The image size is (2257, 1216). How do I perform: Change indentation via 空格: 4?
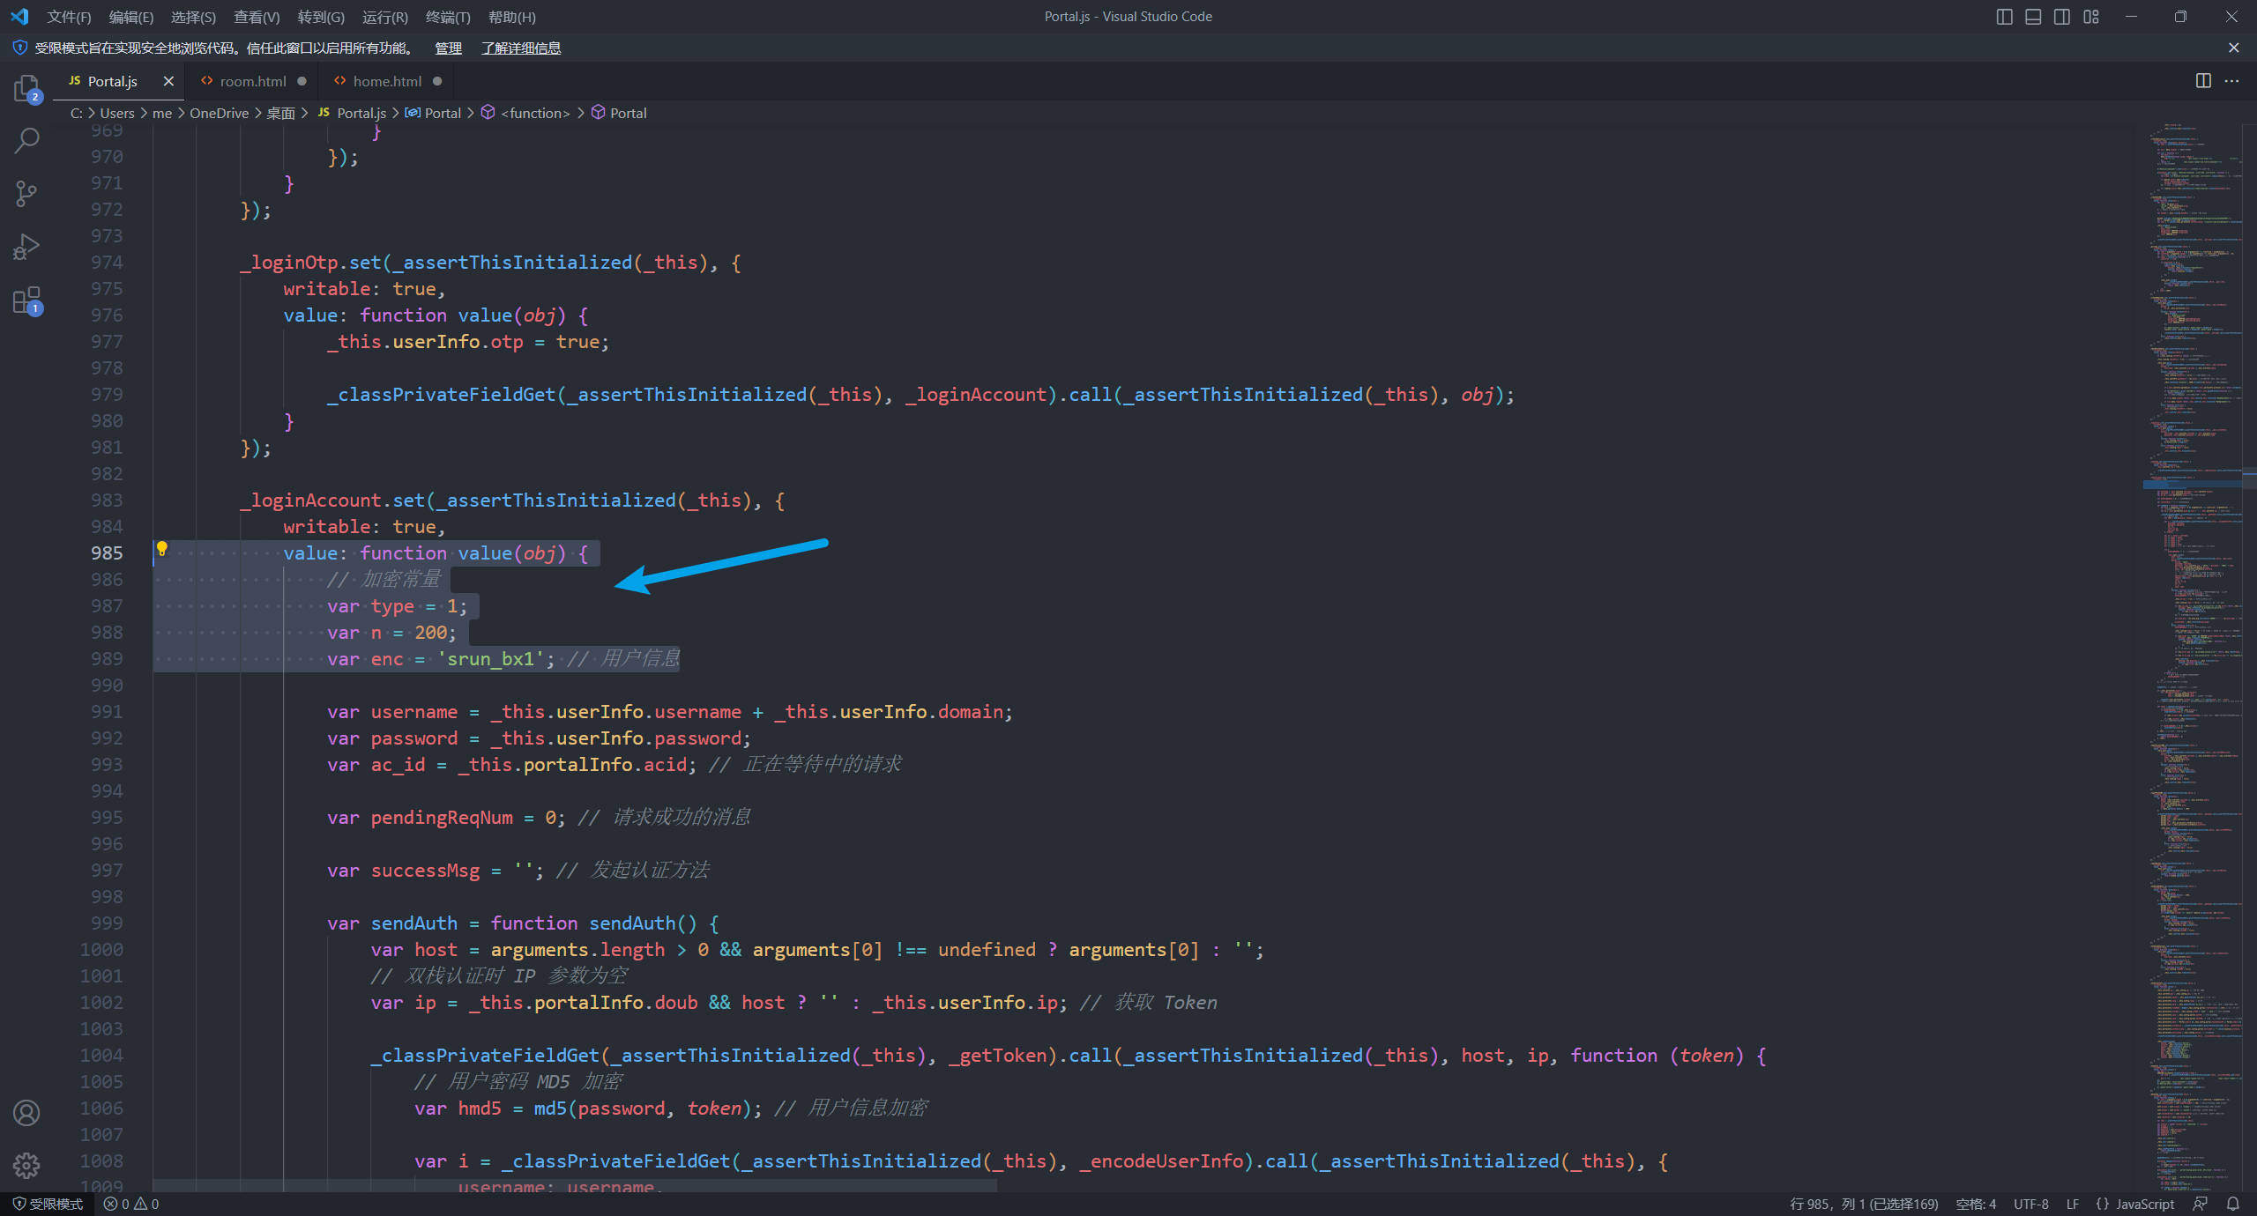tap(1976, 1204)
